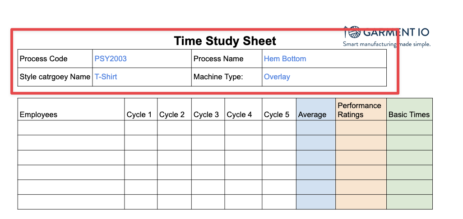Select the orange Performance Ratings header
This screenshot has width=463, height=219.
click(360, 110)
